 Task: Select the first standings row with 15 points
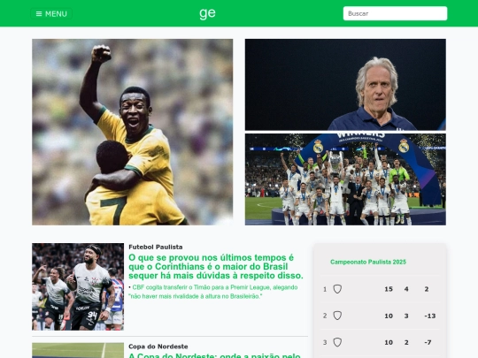[x=380, y=289]
